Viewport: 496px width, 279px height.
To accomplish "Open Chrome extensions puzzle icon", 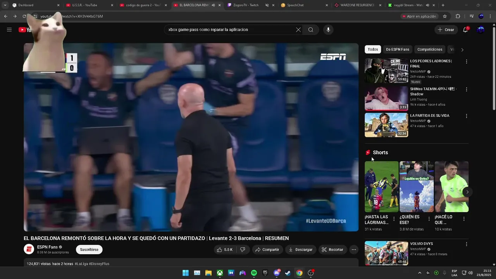I will click(x=458, y=16).
